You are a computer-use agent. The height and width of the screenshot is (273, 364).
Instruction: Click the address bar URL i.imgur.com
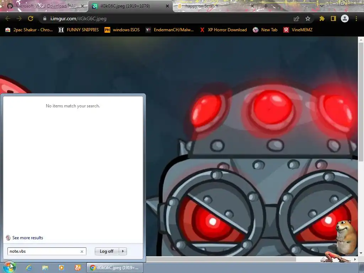(x=79, y=18)
